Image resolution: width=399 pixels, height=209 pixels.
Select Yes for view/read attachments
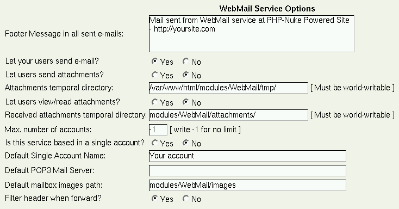(x=154, y=102)
